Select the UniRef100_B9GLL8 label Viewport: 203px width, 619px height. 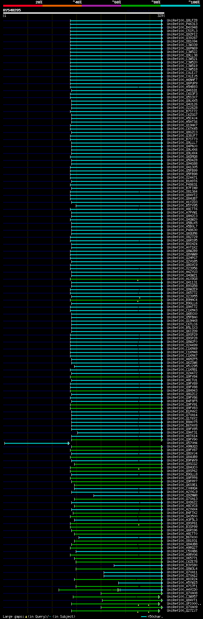[x=182, y=474]
